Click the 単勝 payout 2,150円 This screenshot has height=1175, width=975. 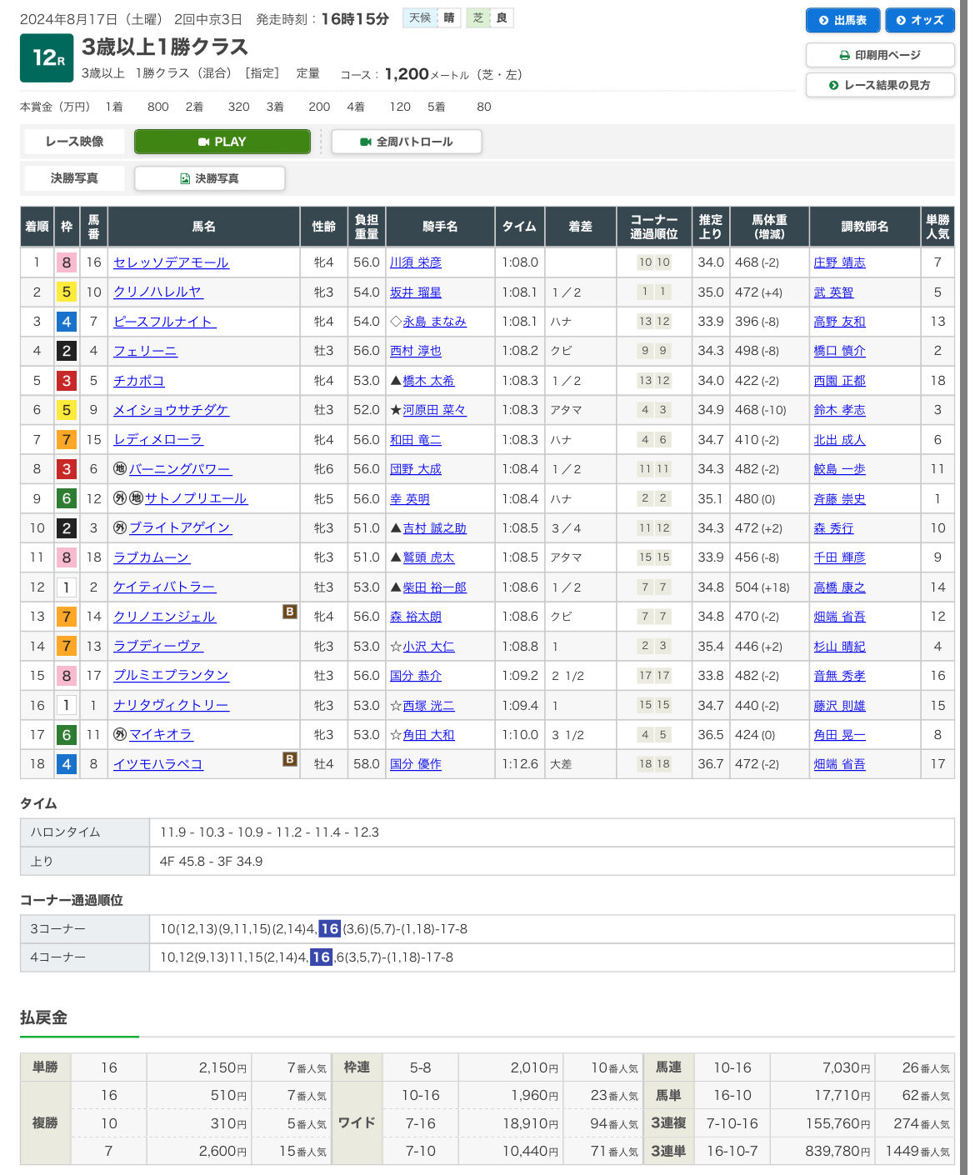(222, 1067)
